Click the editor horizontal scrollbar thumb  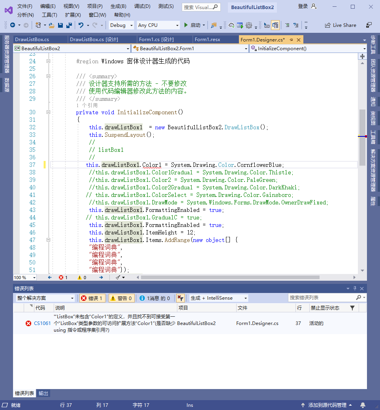coord(230,278)
